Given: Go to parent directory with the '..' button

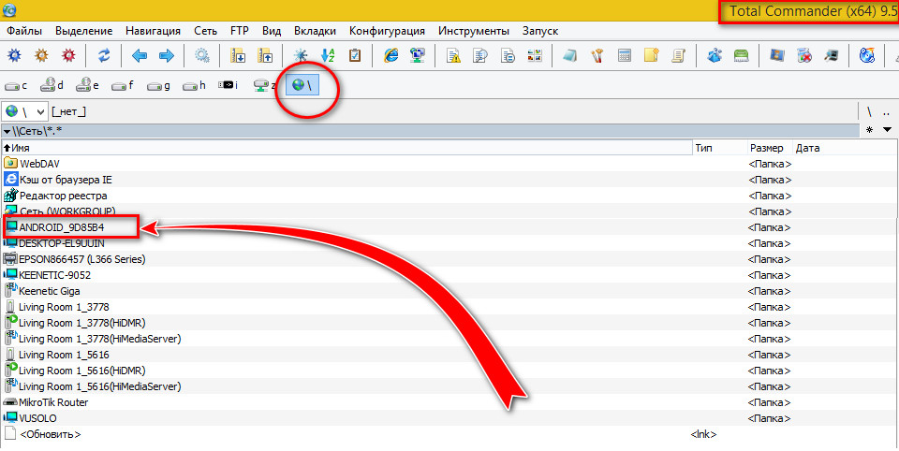Looking at the screenshot, I should [887, 111].
